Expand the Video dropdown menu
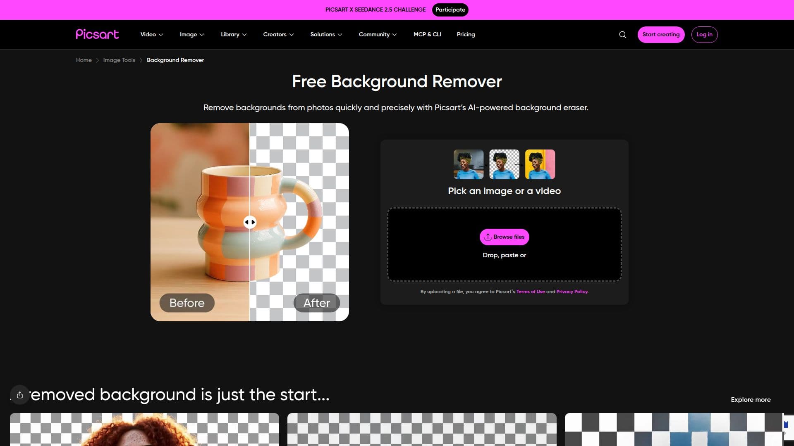 pyautogui.click(x=152, y=34)
